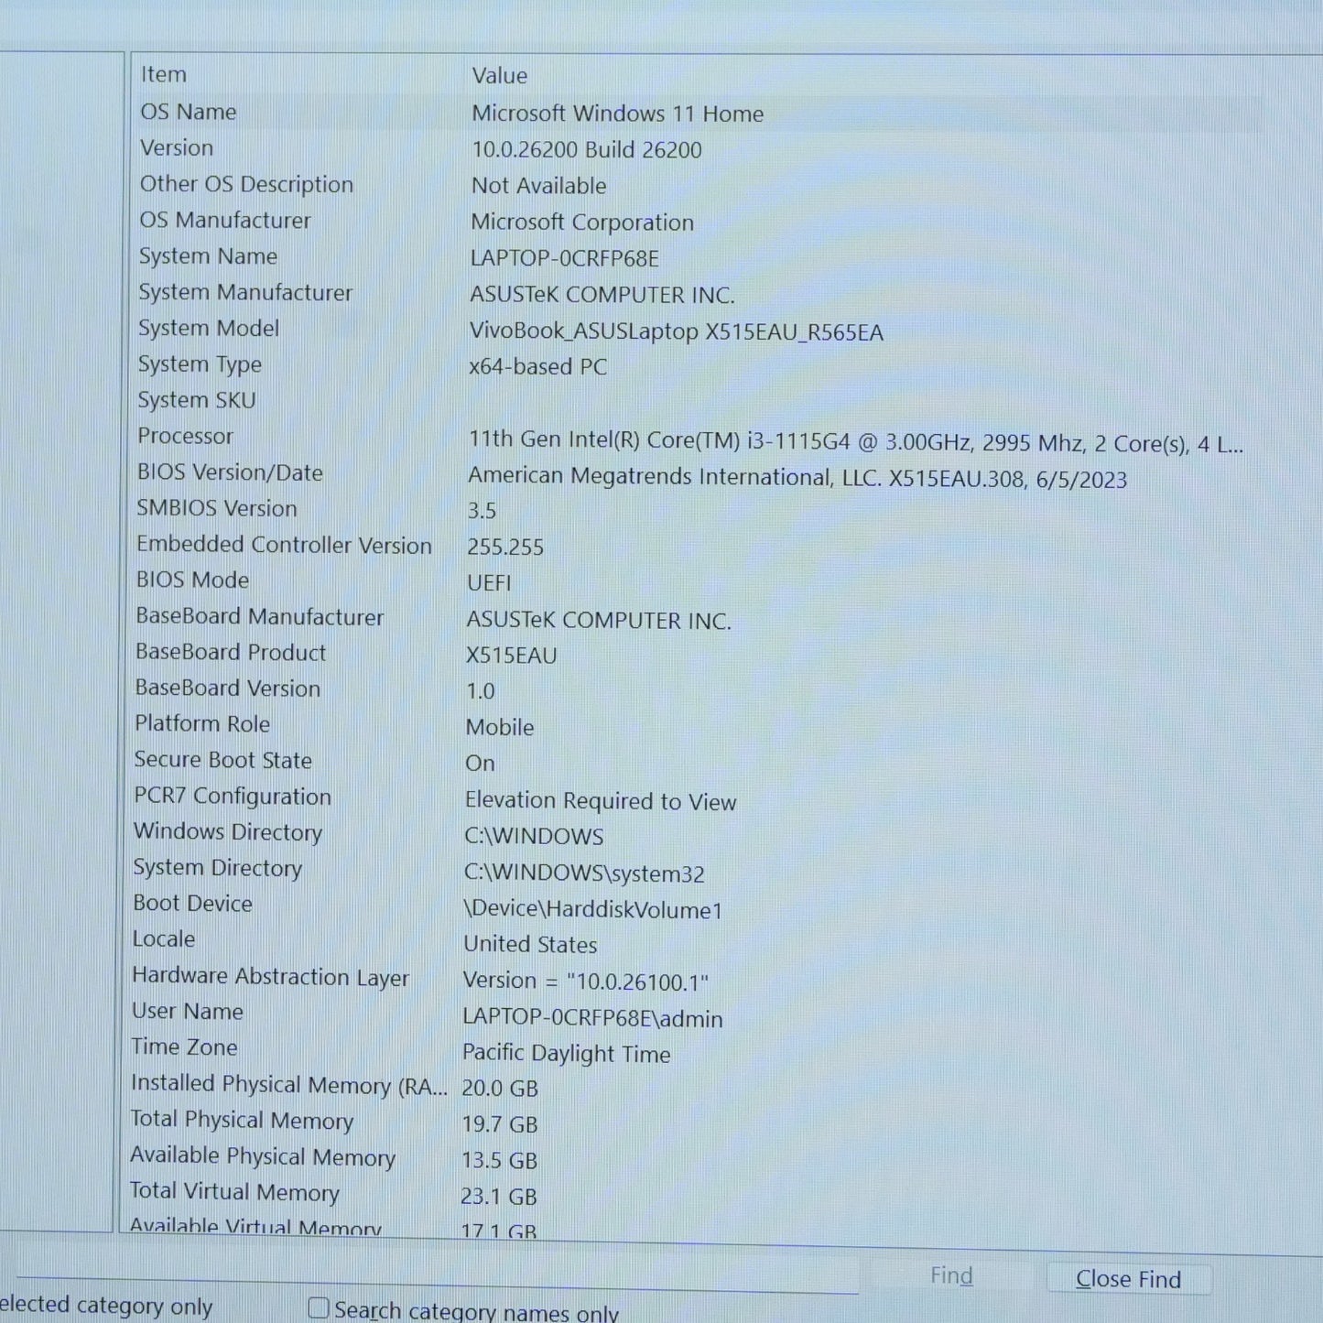
Task: Click the X515EAU baseboard product value
Action: click(512, 656)
